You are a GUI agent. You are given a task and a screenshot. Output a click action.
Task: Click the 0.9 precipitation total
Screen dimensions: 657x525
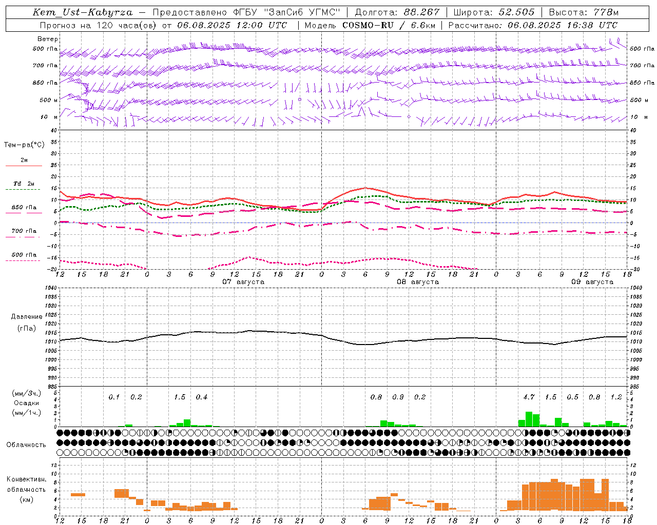(398, 397)
